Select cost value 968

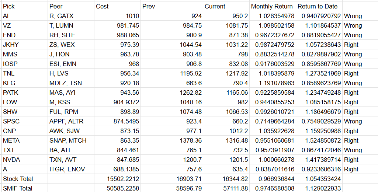pos(117,64)
